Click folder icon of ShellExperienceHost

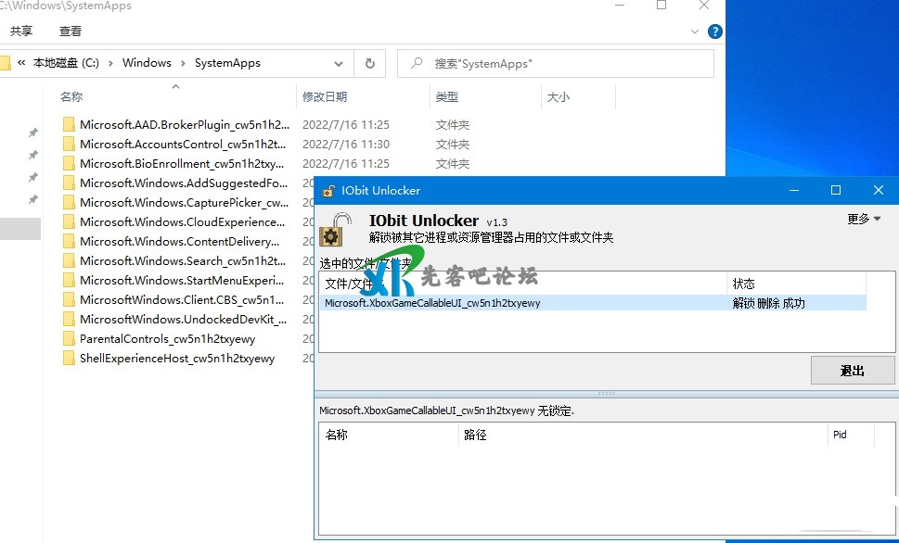coord(69,359)
